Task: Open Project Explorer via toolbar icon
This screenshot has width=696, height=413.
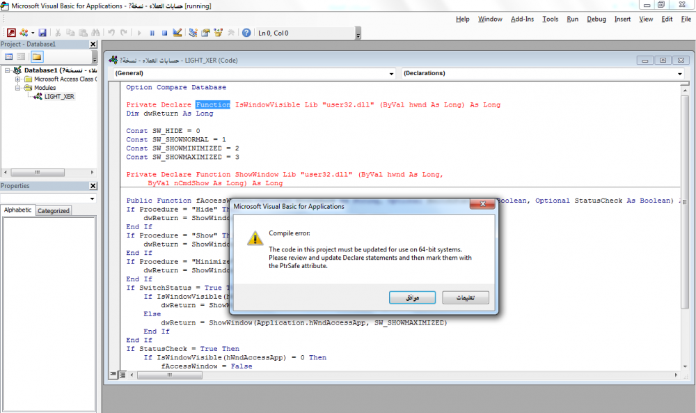Action: (x=193, y=33)
